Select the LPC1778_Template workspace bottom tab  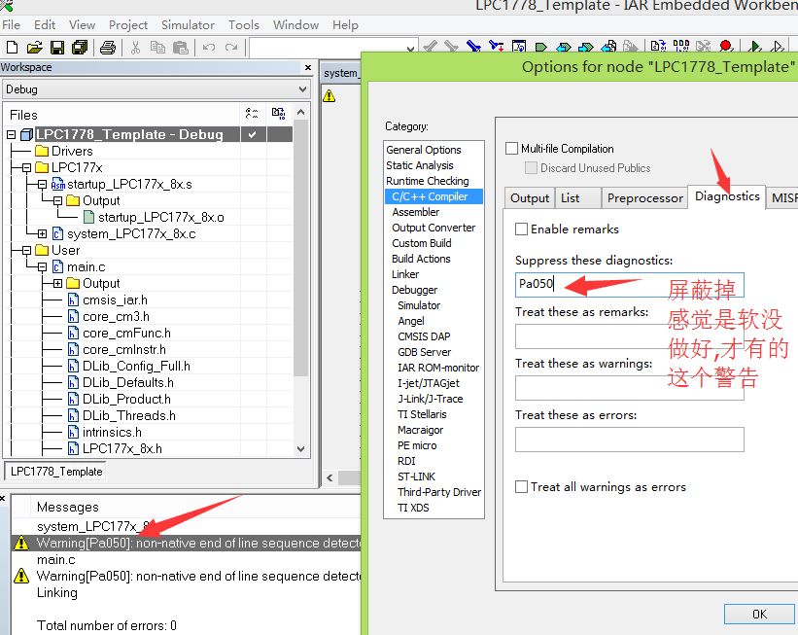56,472
